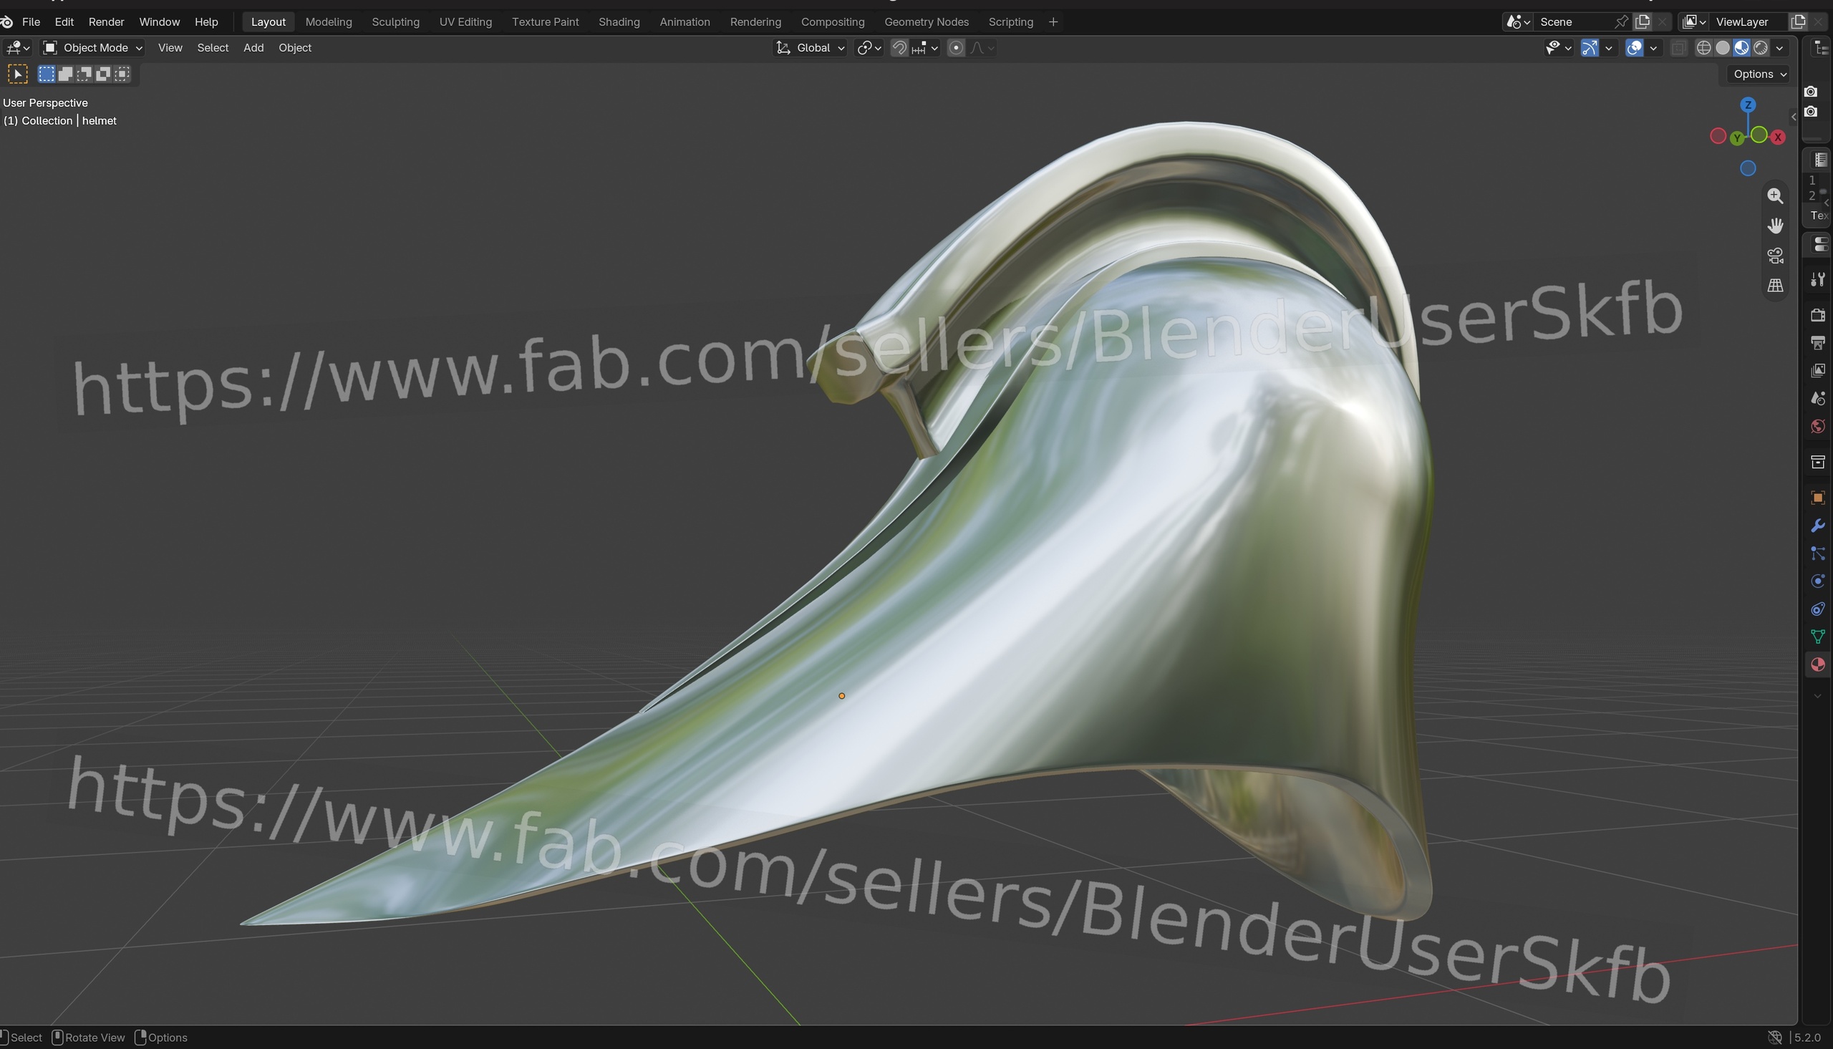The image size is (1833, 1049).
Task: Click the Scene name field
Action: coord(1573,21)
